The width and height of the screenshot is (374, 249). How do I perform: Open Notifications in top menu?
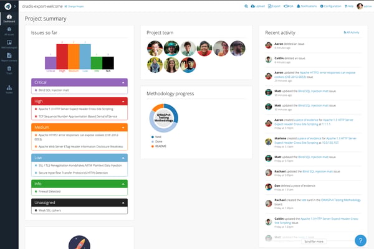[x=307, y=6]
